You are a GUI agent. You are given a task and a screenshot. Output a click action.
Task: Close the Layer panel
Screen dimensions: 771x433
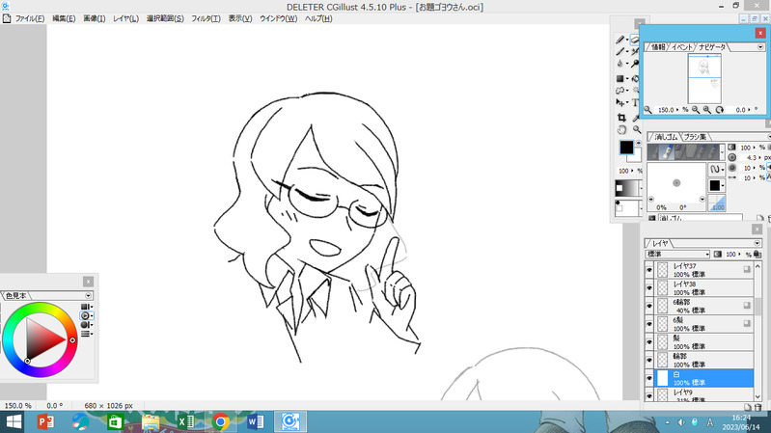[757, 229]
